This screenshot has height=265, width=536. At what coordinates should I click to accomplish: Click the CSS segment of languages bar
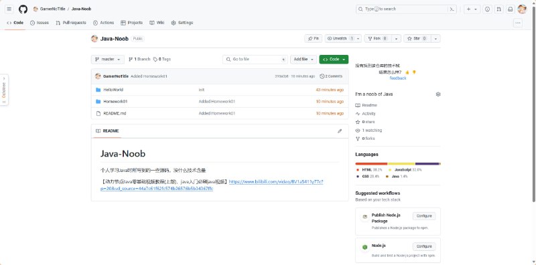pos(427,164)
